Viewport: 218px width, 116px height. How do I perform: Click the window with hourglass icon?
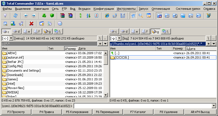click(x=42, y=23)
